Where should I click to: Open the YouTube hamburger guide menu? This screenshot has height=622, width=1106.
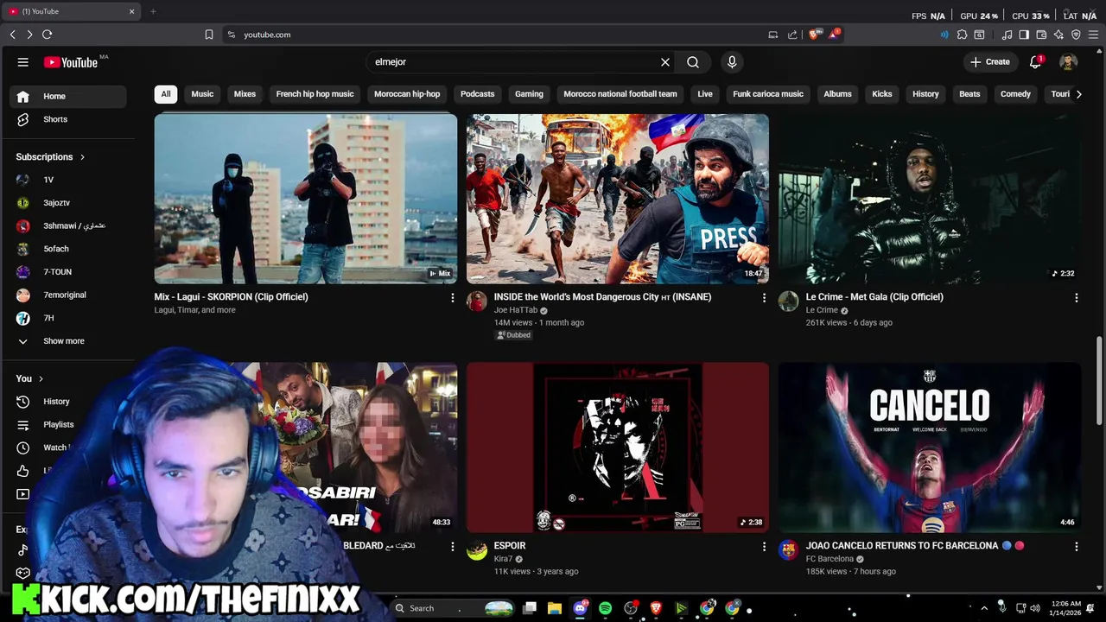coord(23,62)
